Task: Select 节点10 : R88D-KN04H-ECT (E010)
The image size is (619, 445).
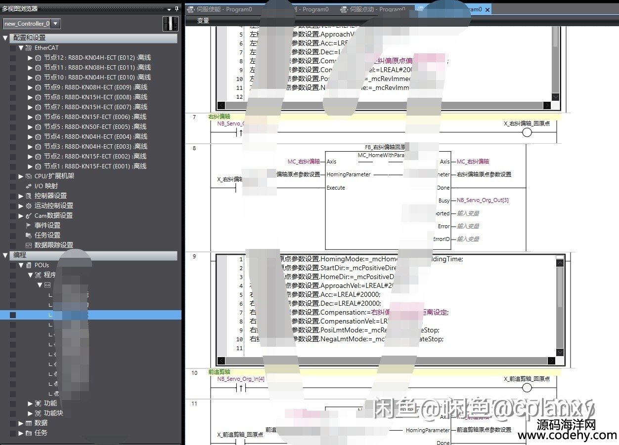Action: [x=97, y=78]
